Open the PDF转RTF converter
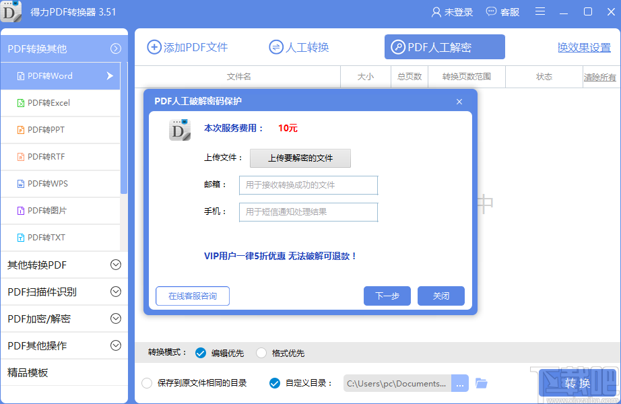Screen dimensions: 621x404 pos(61,157)
